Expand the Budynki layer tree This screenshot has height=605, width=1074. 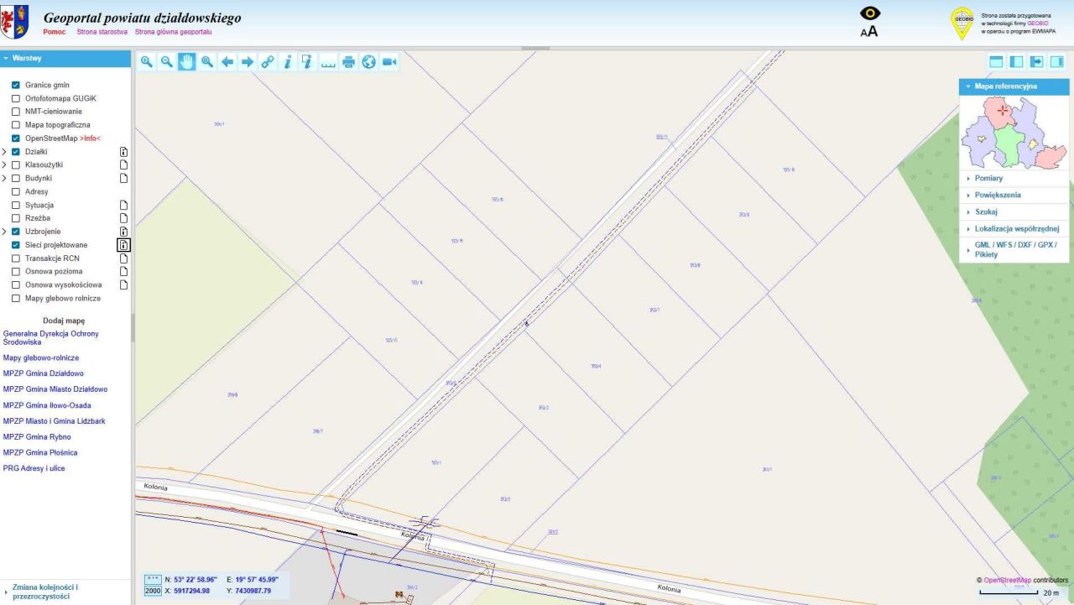tap(5, 179)
